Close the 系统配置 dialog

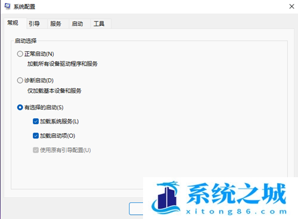(291, 7)
